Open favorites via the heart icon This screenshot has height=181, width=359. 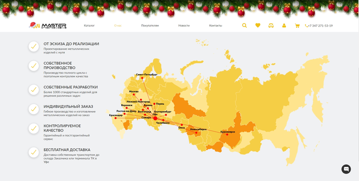coord(258,26)
